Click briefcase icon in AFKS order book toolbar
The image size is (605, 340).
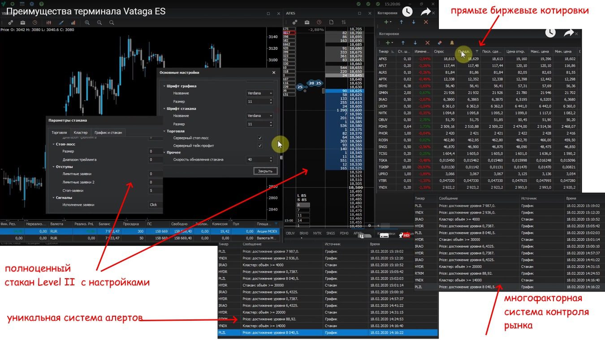(307, 22)
